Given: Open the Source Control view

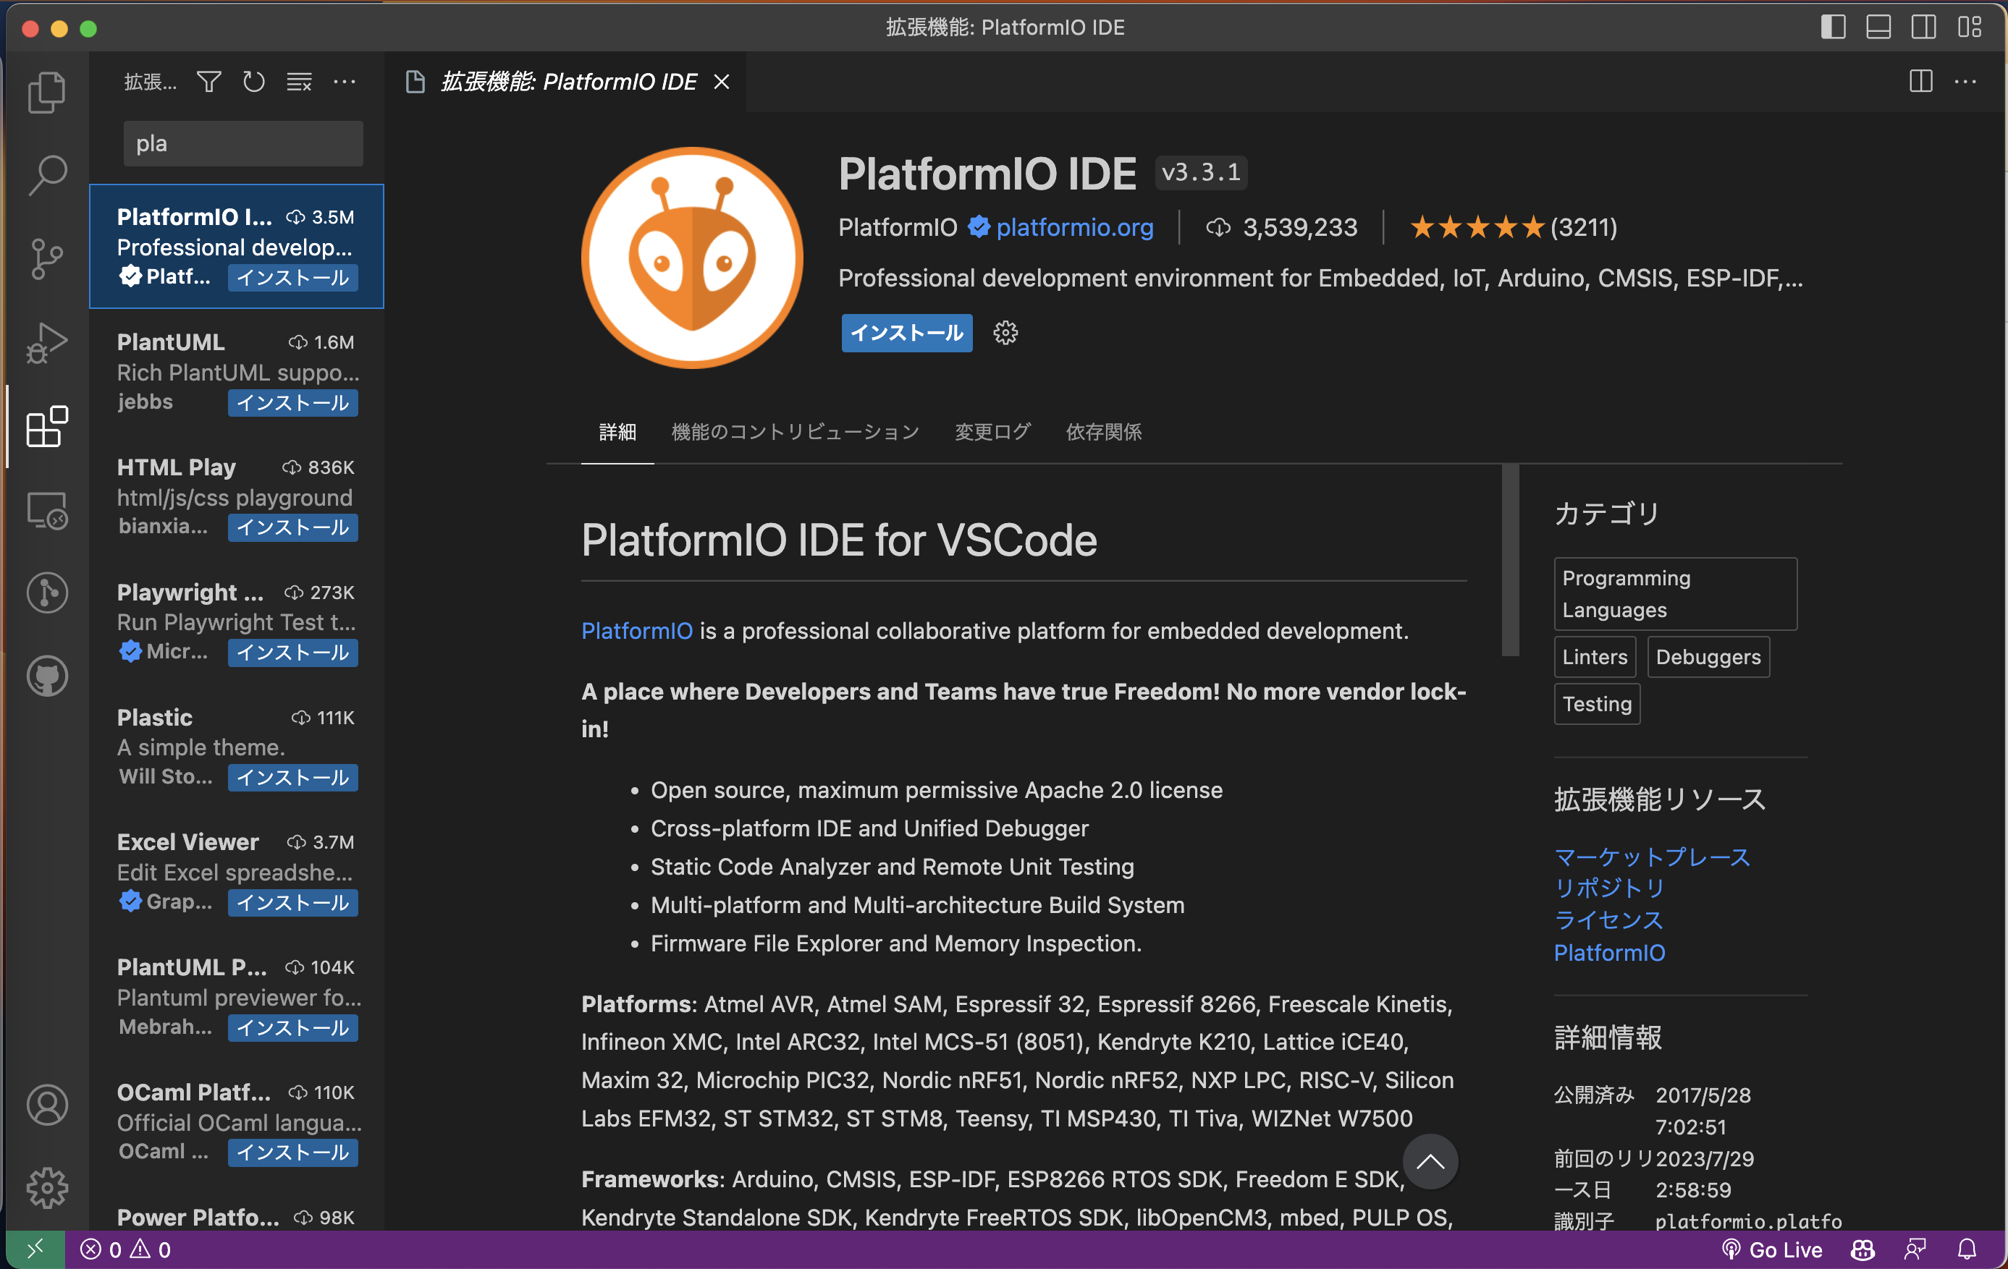Looking at the screenshot, I should 47,258.
